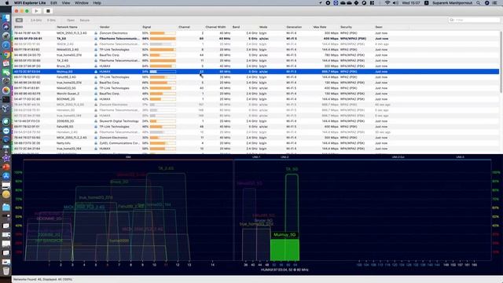
Task: Open Wi-Fi status menu bar icon
Action: [387, 3]
